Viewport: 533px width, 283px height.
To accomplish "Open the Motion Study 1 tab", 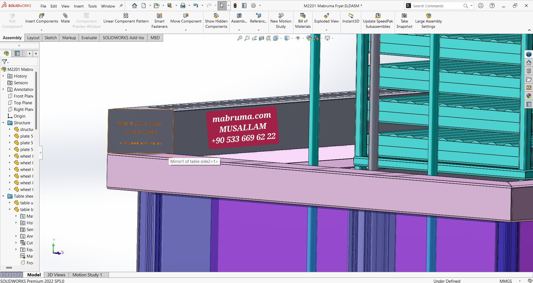I will click(87, 275).
